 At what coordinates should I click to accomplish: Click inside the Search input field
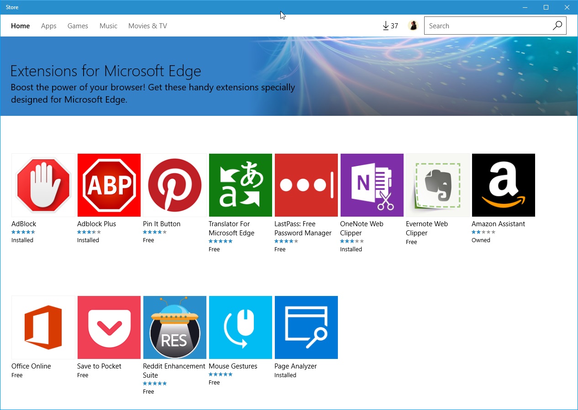tap(479, 26)
